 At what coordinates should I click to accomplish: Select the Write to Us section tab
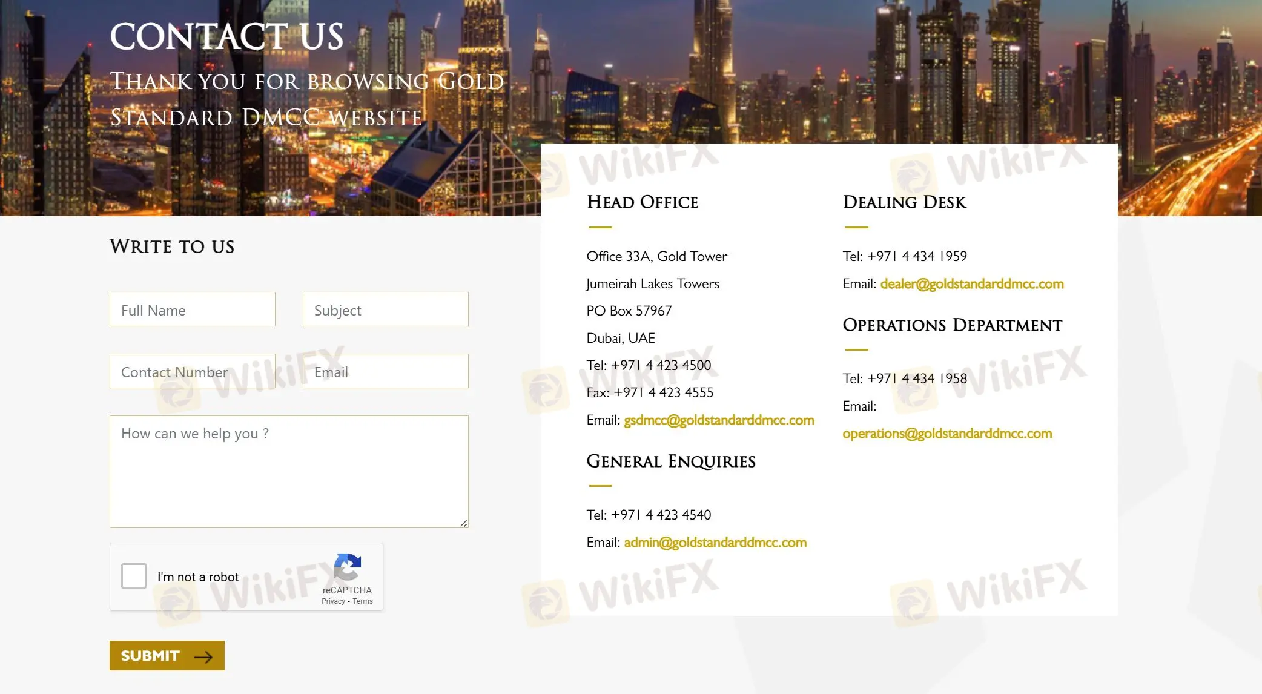click(x=171, y=247)
